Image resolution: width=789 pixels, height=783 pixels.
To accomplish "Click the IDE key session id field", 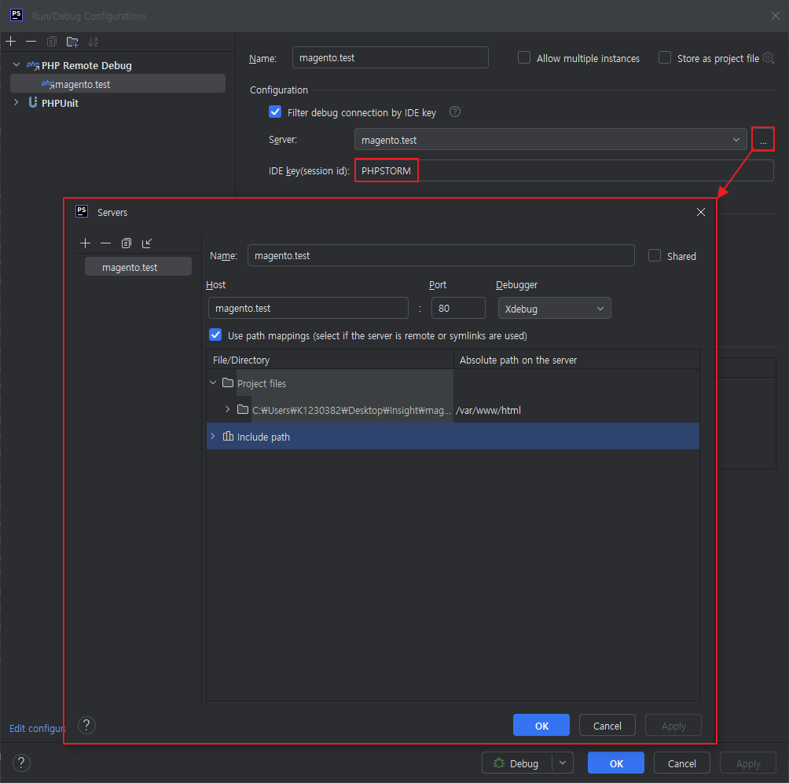I will (x=563, y=170).
